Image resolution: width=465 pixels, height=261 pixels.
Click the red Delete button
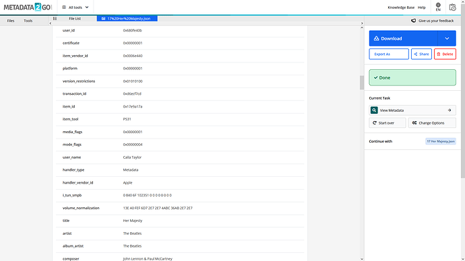click(x=445, y=54)
